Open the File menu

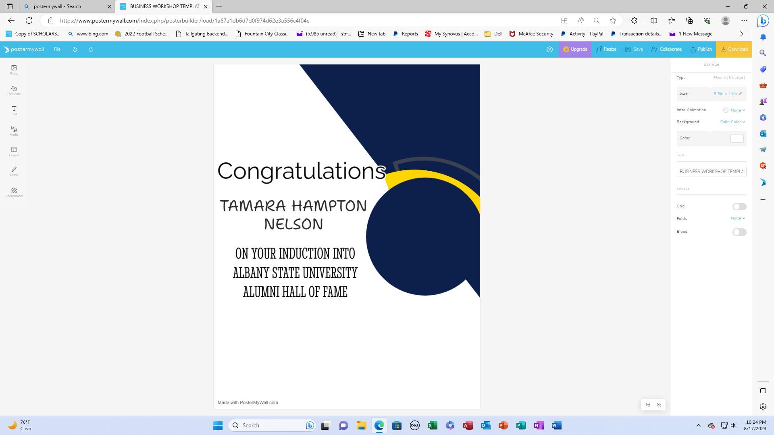tap(57, 49)
